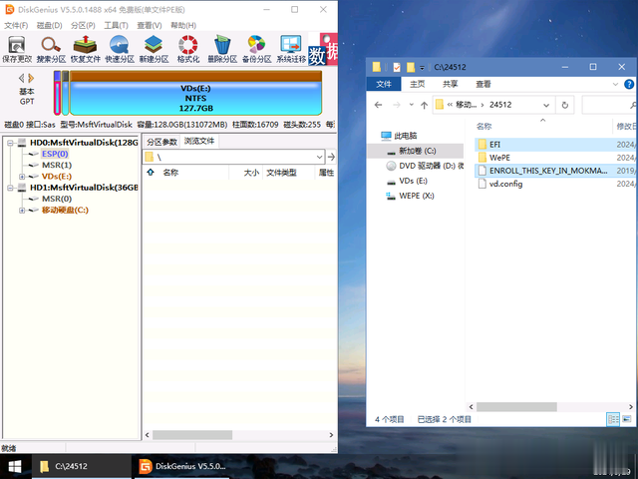Expand the VDs(E:) tree node
The height and width of the screenshot is (479, 638).
(22, 177)
